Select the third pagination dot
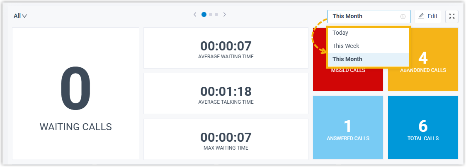Viewport: 466px width, 167px height. click(x=216, y=14)
